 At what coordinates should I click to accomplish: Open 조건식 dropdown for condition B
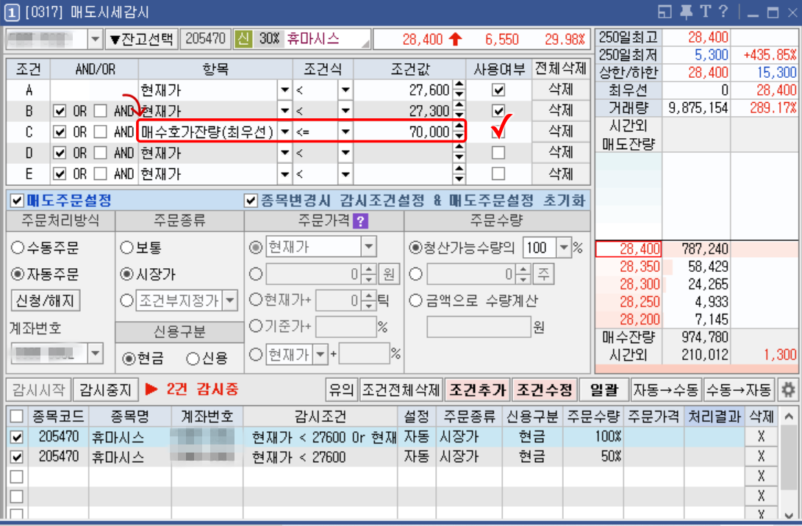[x=345, y=111]
